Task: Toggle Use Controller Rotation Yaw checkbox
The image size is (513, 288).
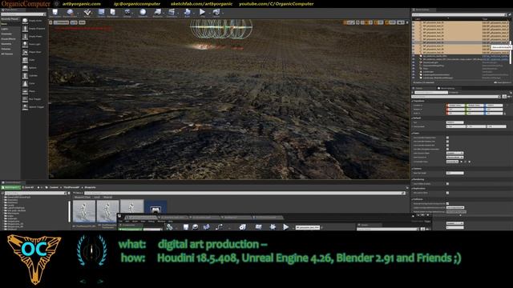Action: coord(447,142)
